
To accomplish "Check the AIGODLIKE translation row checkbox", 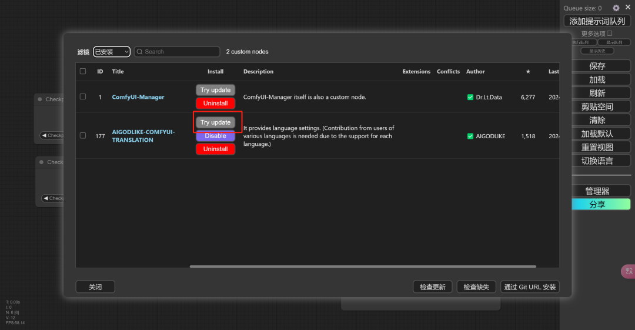I will (83, 135).
